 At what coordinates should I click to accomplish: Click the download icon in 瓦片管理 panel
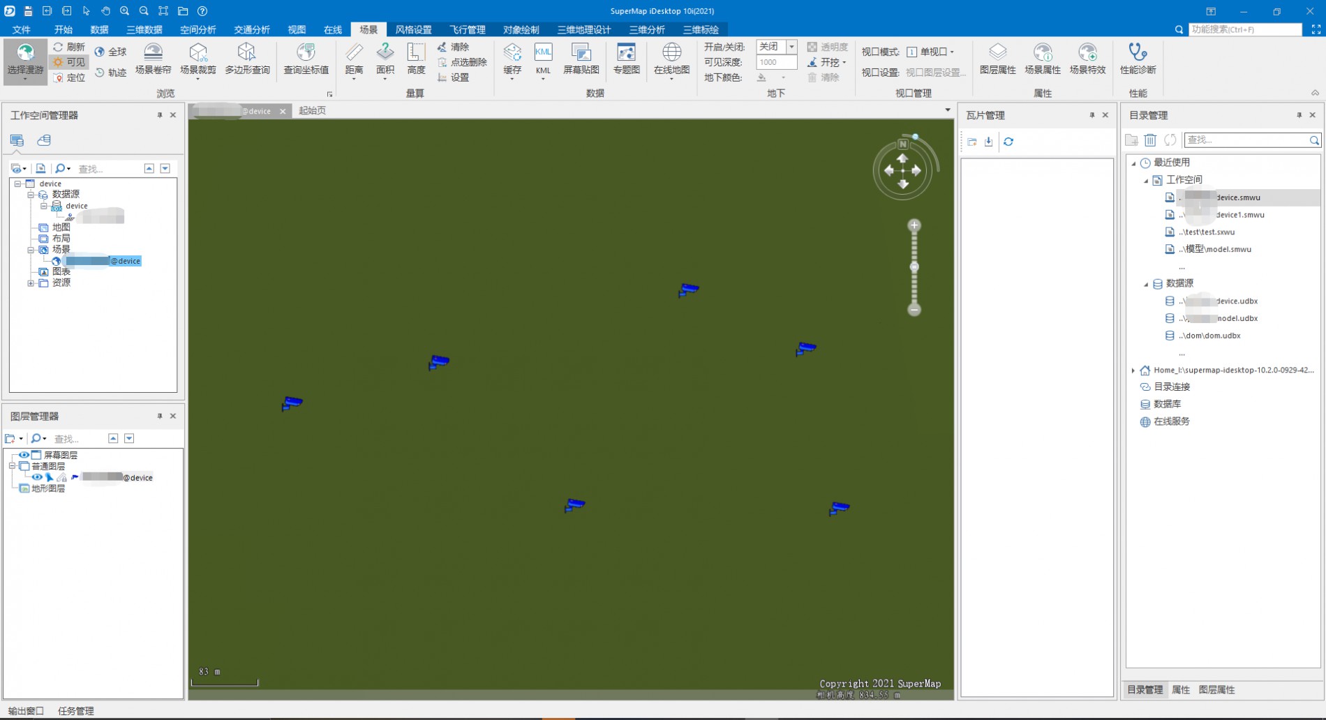(x=989, y=142)
